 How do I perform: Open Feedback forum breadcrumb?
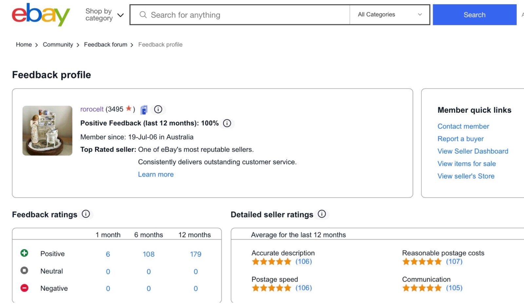coord(105,44)
